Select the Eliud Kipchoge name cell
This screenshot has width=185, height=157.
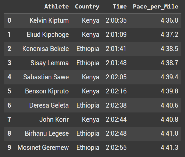tap(48, 34)
